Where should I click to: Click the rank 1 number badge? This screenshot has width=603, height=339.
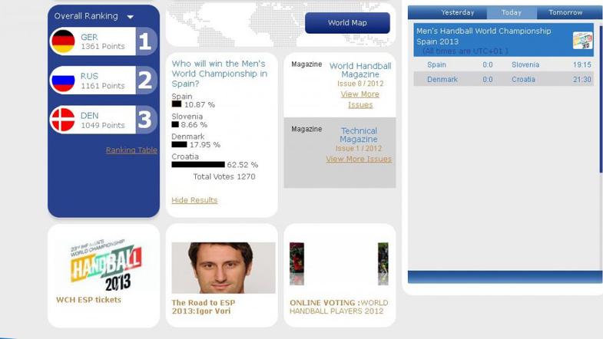click(146, 41)
